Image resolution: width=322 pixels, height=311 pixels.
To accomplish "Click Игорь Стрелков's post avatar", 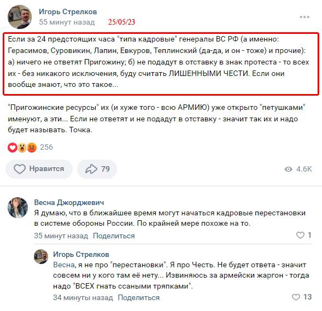I will (20, 17).
